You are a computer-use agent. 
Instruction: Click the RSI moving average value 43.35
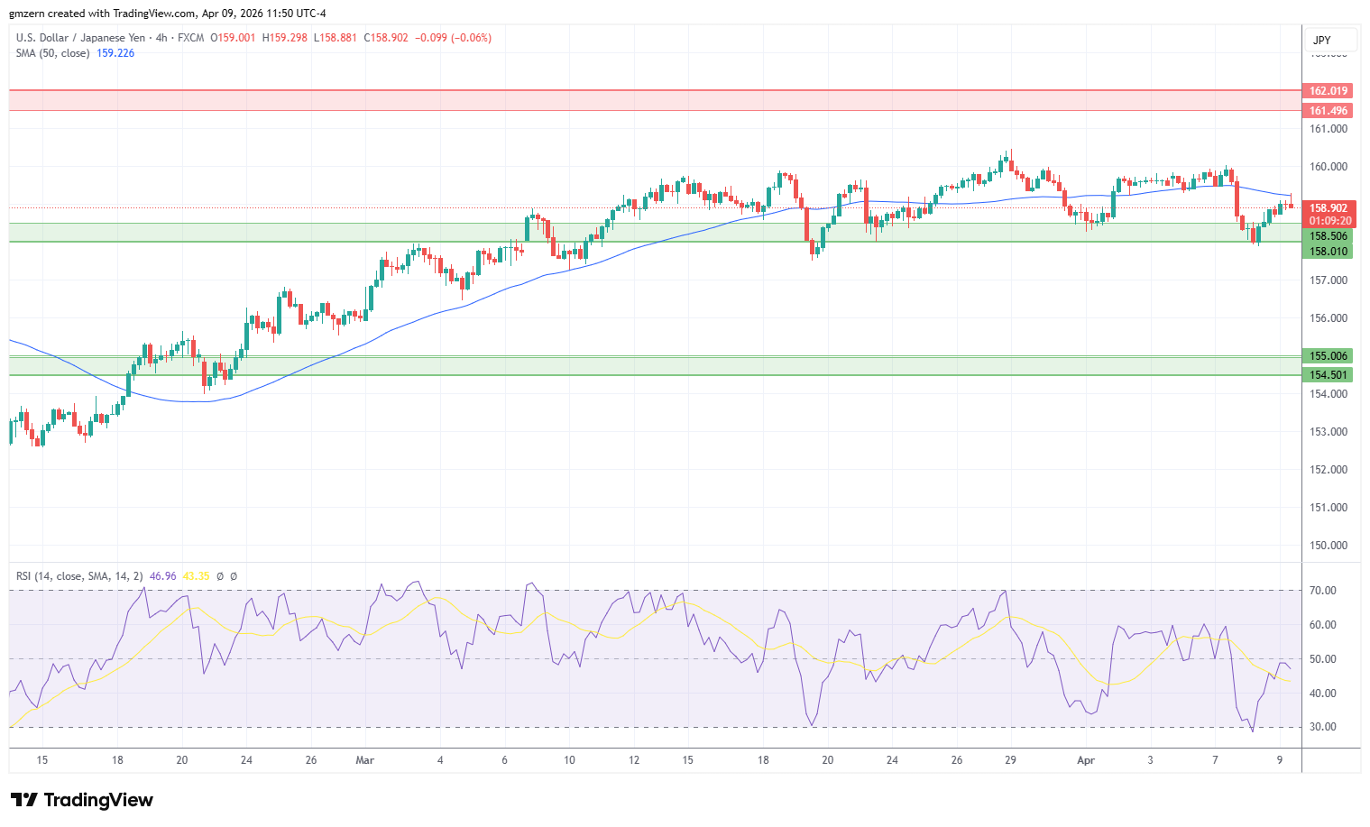click(x=196, y=576)
